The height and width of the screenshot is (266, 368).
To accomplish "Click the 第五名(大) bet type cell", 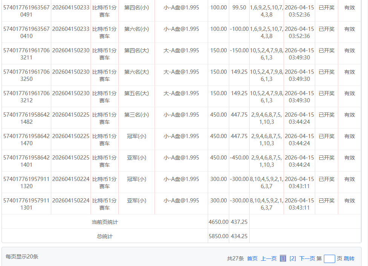I will (x=136, y=93).
